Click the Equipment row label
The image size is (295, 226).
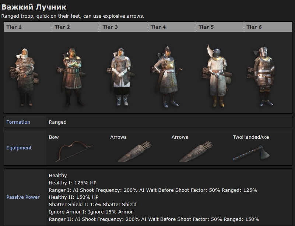click(x=19, y=148)
